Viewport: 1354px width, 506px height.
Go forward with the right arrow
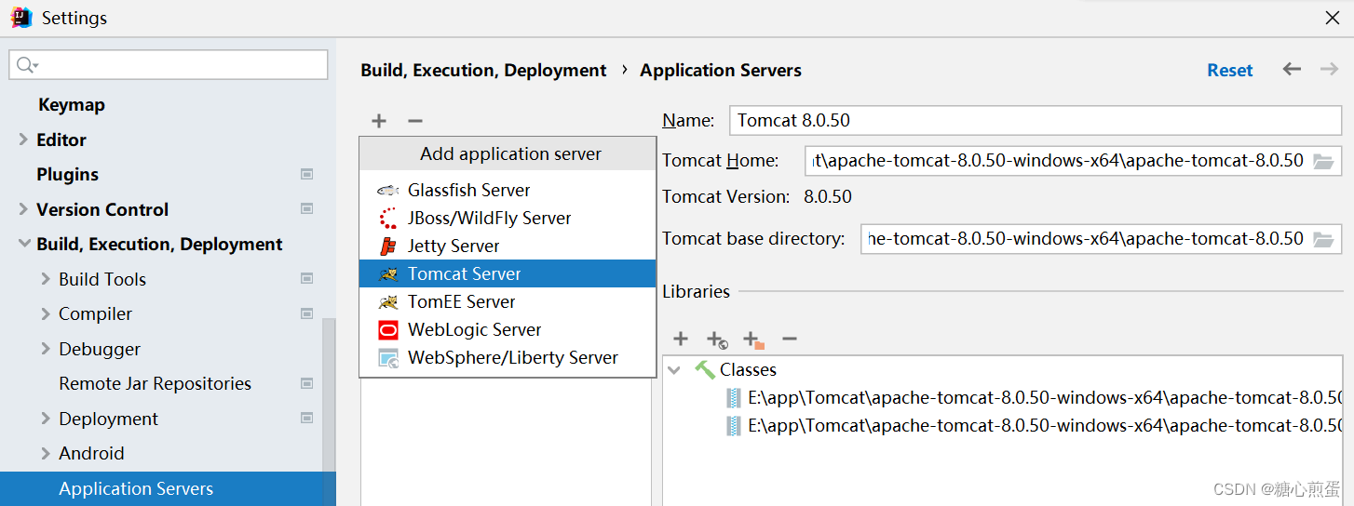pos(1329,70)
